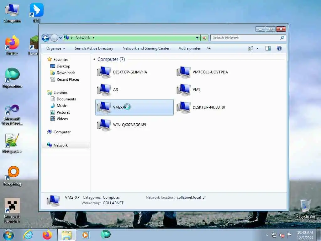The height and width of the screenshot is (241, 321).
Task: Click Search Active Directory
Action: 94,48
